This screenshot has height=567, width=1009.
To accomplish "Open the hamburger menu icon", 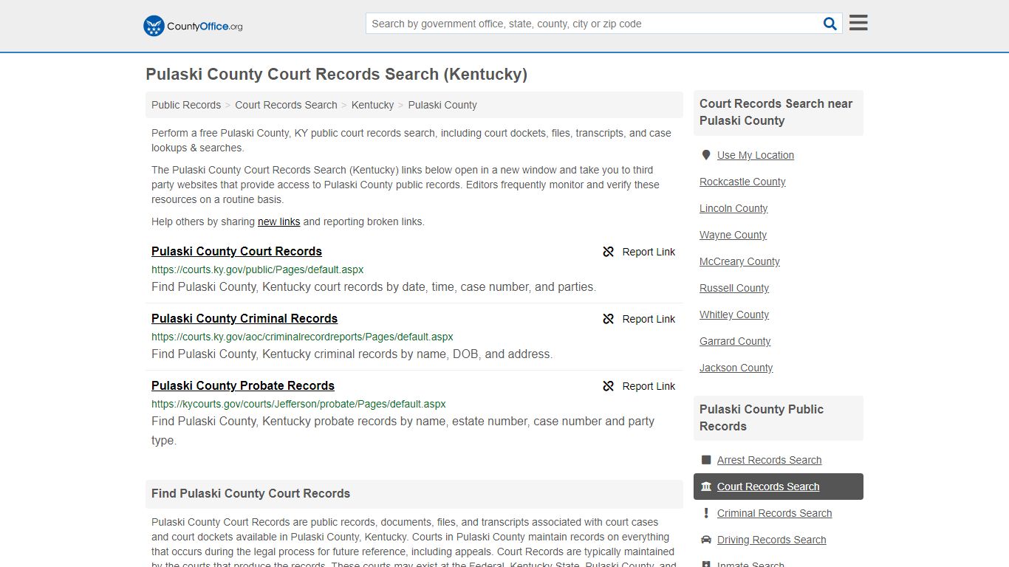I will coord(858,23).
